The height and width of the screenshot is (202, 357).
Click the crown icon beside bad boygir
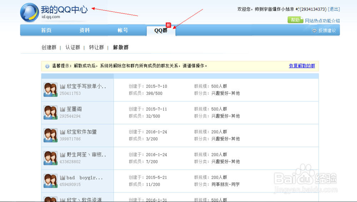62,178
